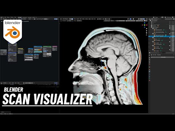This screenshot has width=175, height=131.
Task: Click the red X axis on the viewport gizmo
Action: click(x=147, y=25)
